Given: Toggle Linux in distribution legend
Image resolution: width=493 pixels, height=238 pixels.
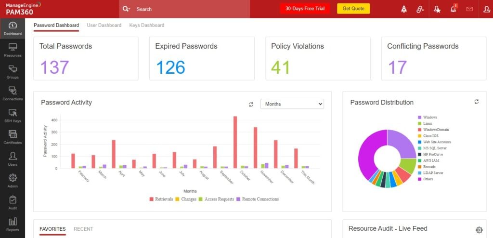Looking at the screenshot, I should point(425,123).
